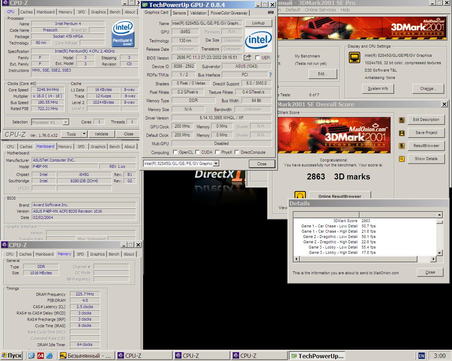Click the title bar icon of the CPU-Z Memory window

(5, 245)
